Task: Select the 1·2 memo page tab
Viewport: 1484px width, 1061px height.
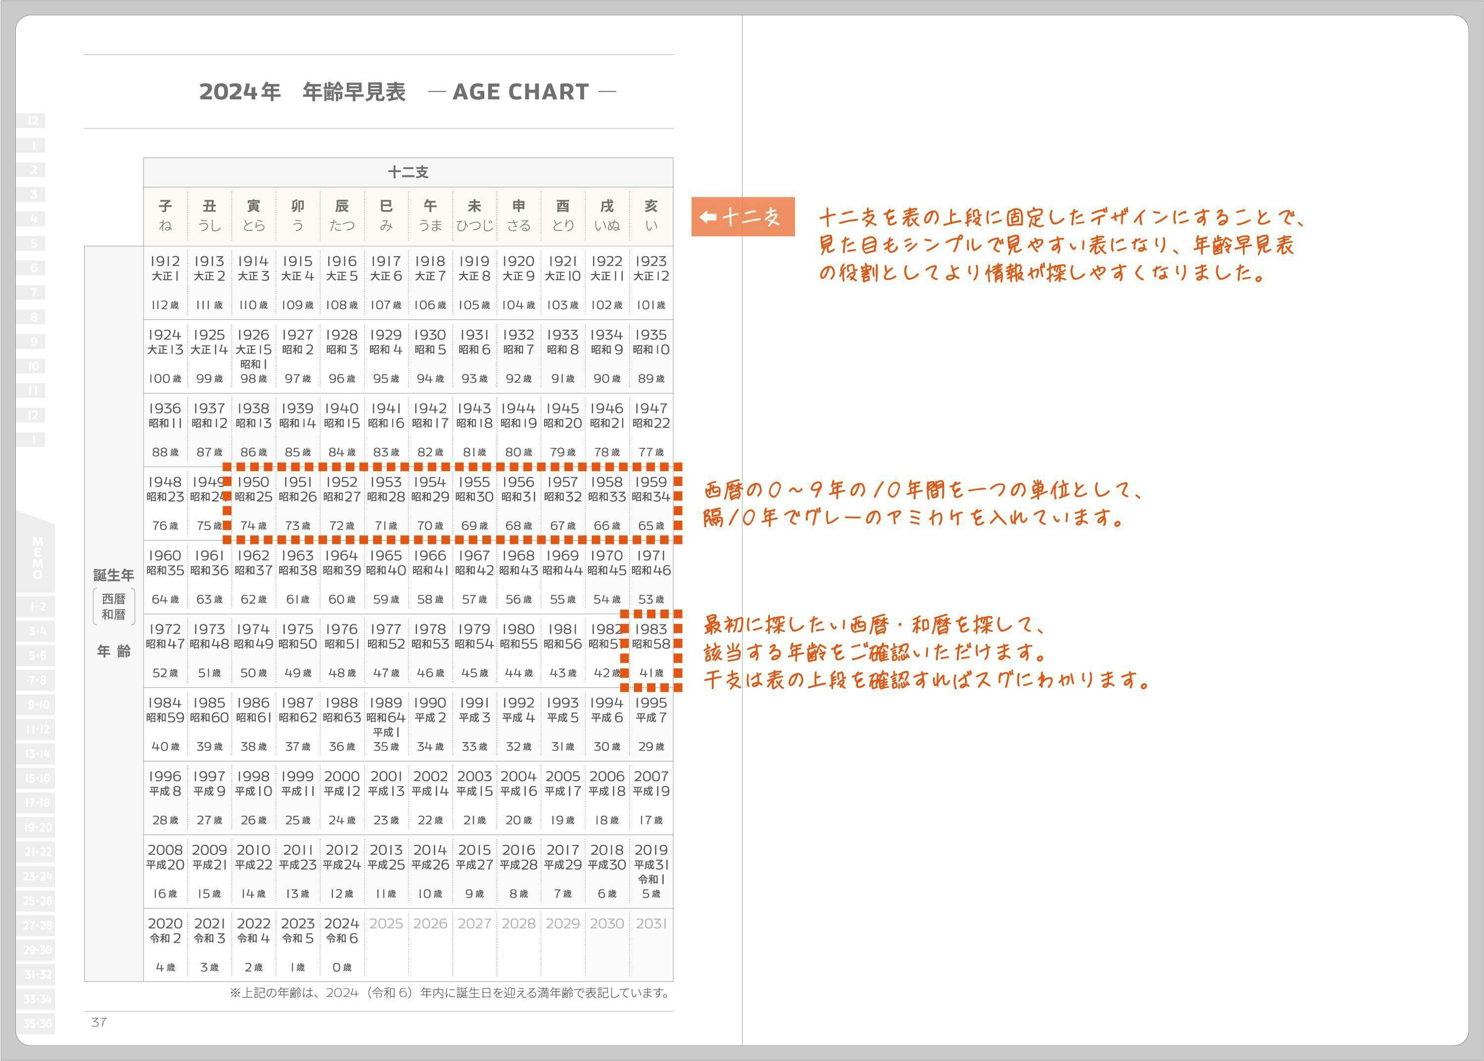Action: click(37, 607)
